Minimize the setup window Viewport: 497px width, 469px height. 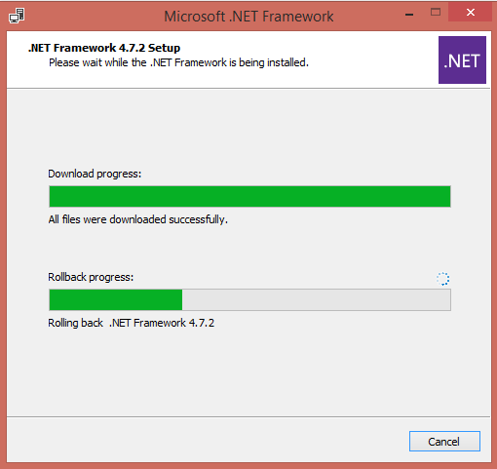[409, 14]
